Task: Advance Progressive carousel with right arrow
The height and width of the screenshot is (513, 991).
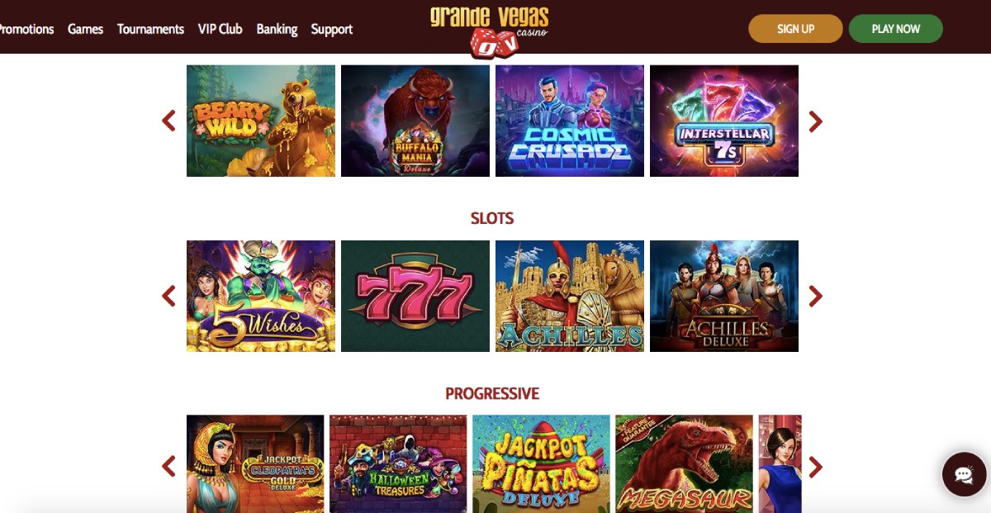Action: 816,467
